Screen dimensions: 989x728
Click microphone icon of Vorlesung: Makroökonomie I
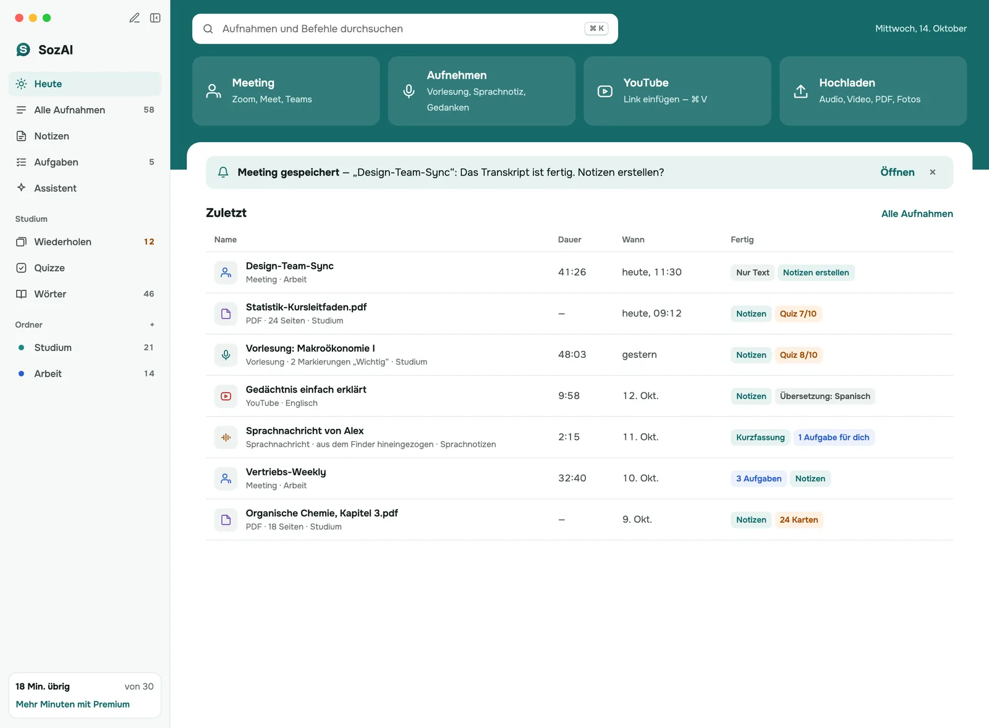pos(226,355)
